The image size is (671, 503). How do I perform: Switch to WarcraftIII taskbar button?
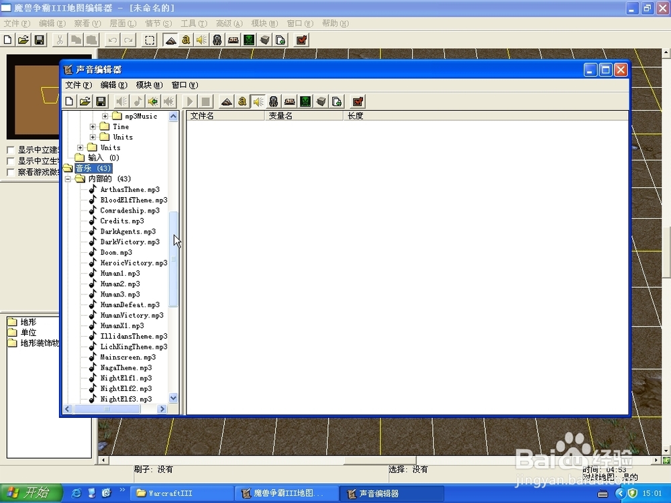pyautogui.click(x=181, y=494)
